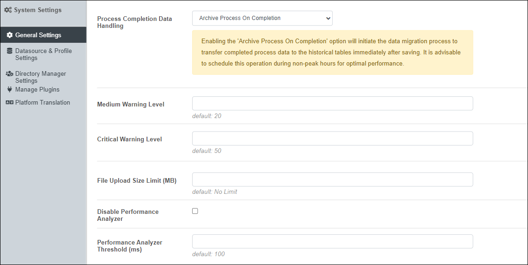This screenshot has width=528, height=265.
Task: Click the File Upload Size Limit field
Action: click(x=332, y=179)
